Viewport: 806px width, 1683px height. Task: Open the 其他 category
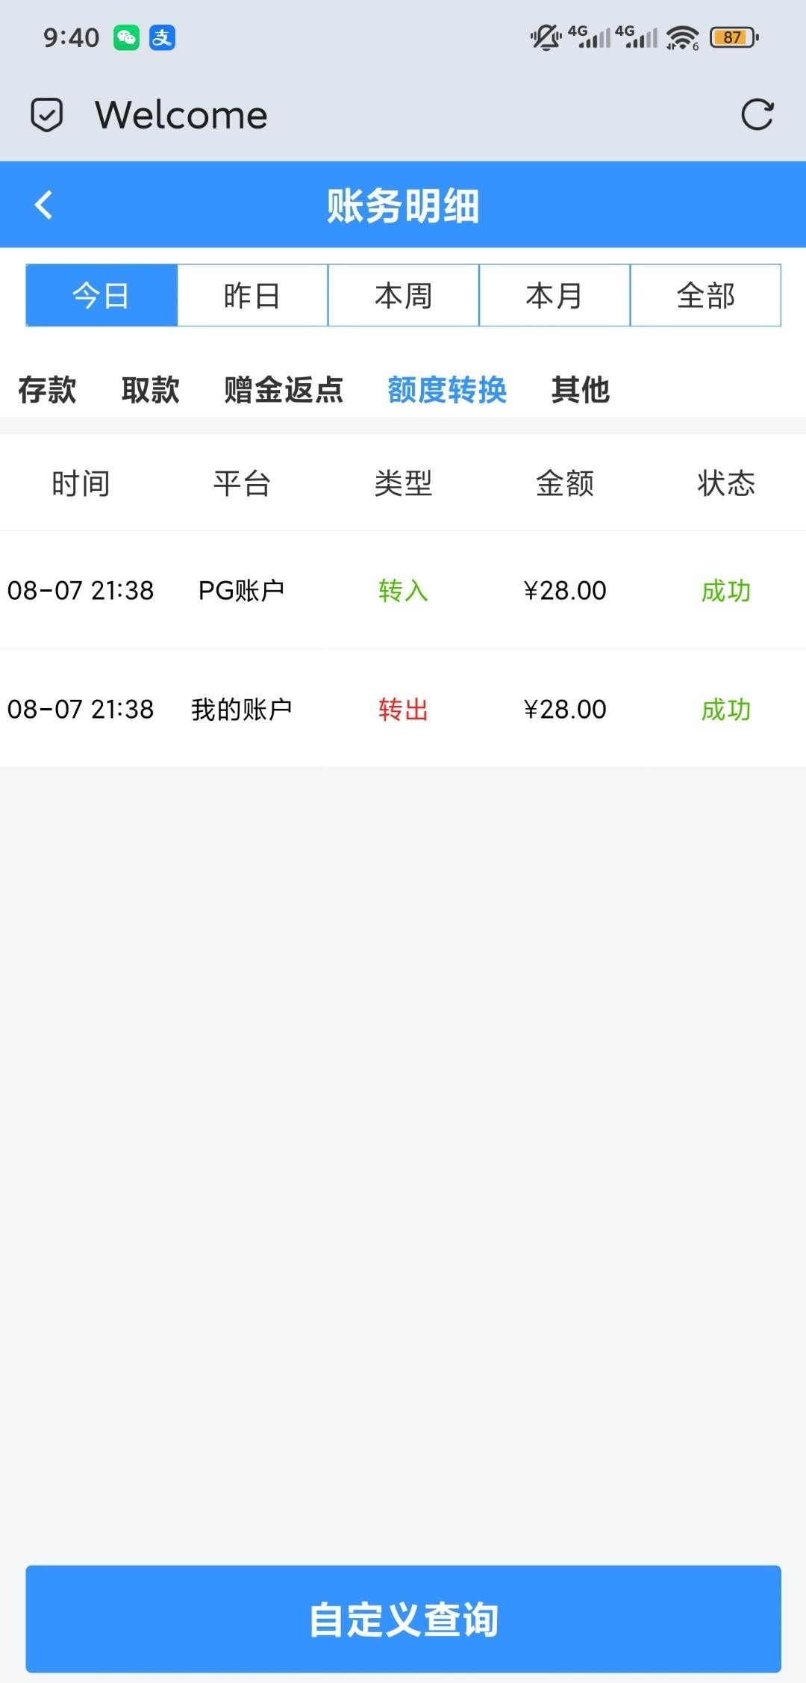(x=581, y=390)
